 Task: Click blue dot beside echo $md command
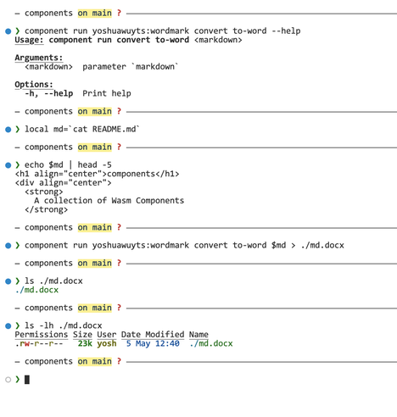coord(8,165)
